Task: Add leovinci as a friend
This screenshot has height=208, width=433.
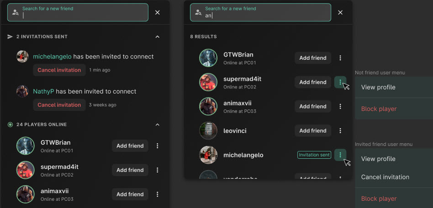Action: pyautogui.click(x=313, y=130)
